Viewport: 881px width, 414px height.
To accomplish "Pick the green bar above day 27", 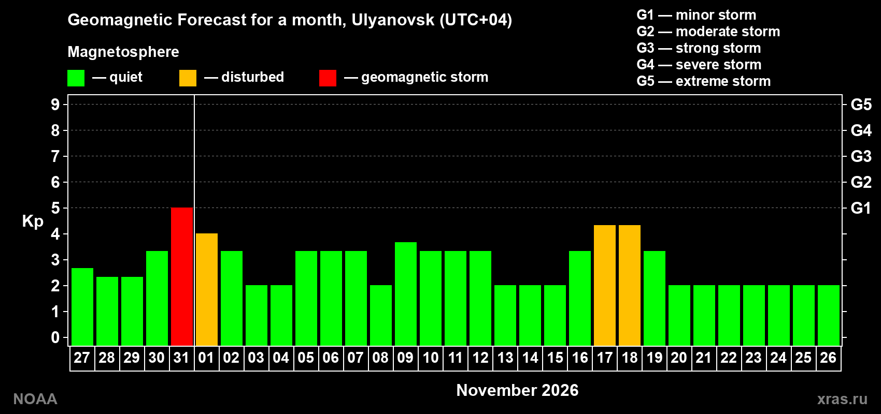I will pyautogui.click(x=82, y=307).
